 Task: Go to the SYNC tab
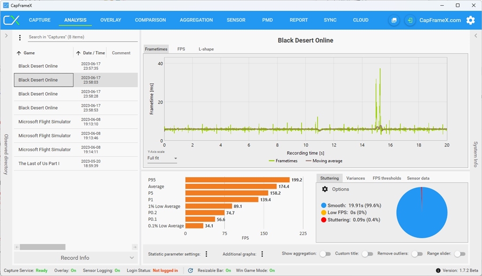tap(330, 20)
